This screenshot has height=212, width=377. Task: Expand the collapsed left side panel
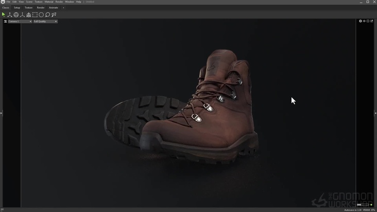(x=1, y=113)
